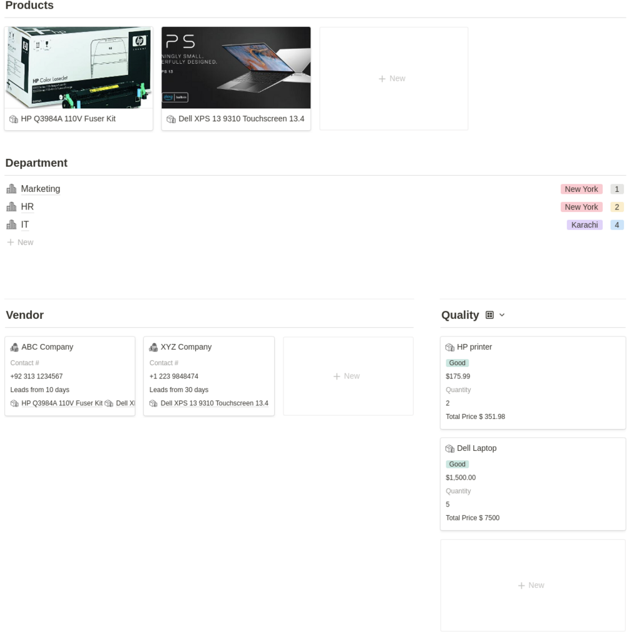
Task: Click the box icon before ABC's Fuser Kit relation
Action: [x=14, y=403]
